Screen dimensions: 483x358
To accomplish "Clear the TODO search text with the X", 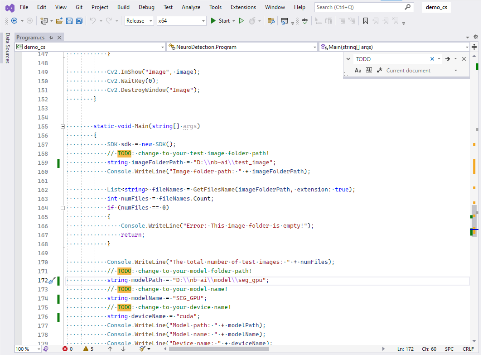I will [x=432, y=59].
